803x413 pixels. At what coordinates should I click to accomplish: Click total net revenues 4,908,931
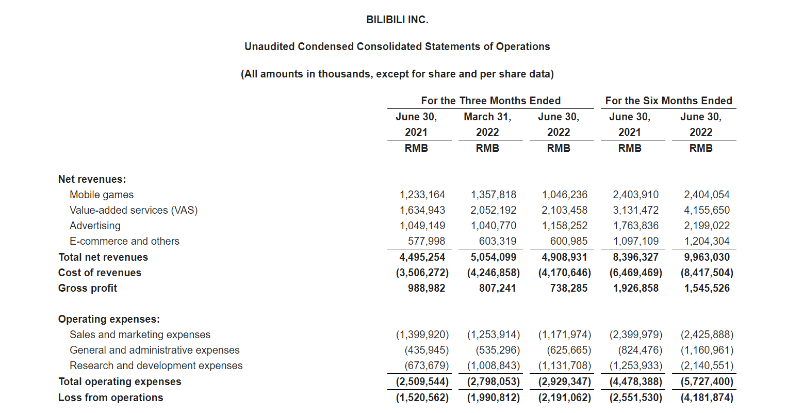coord(565,257)
